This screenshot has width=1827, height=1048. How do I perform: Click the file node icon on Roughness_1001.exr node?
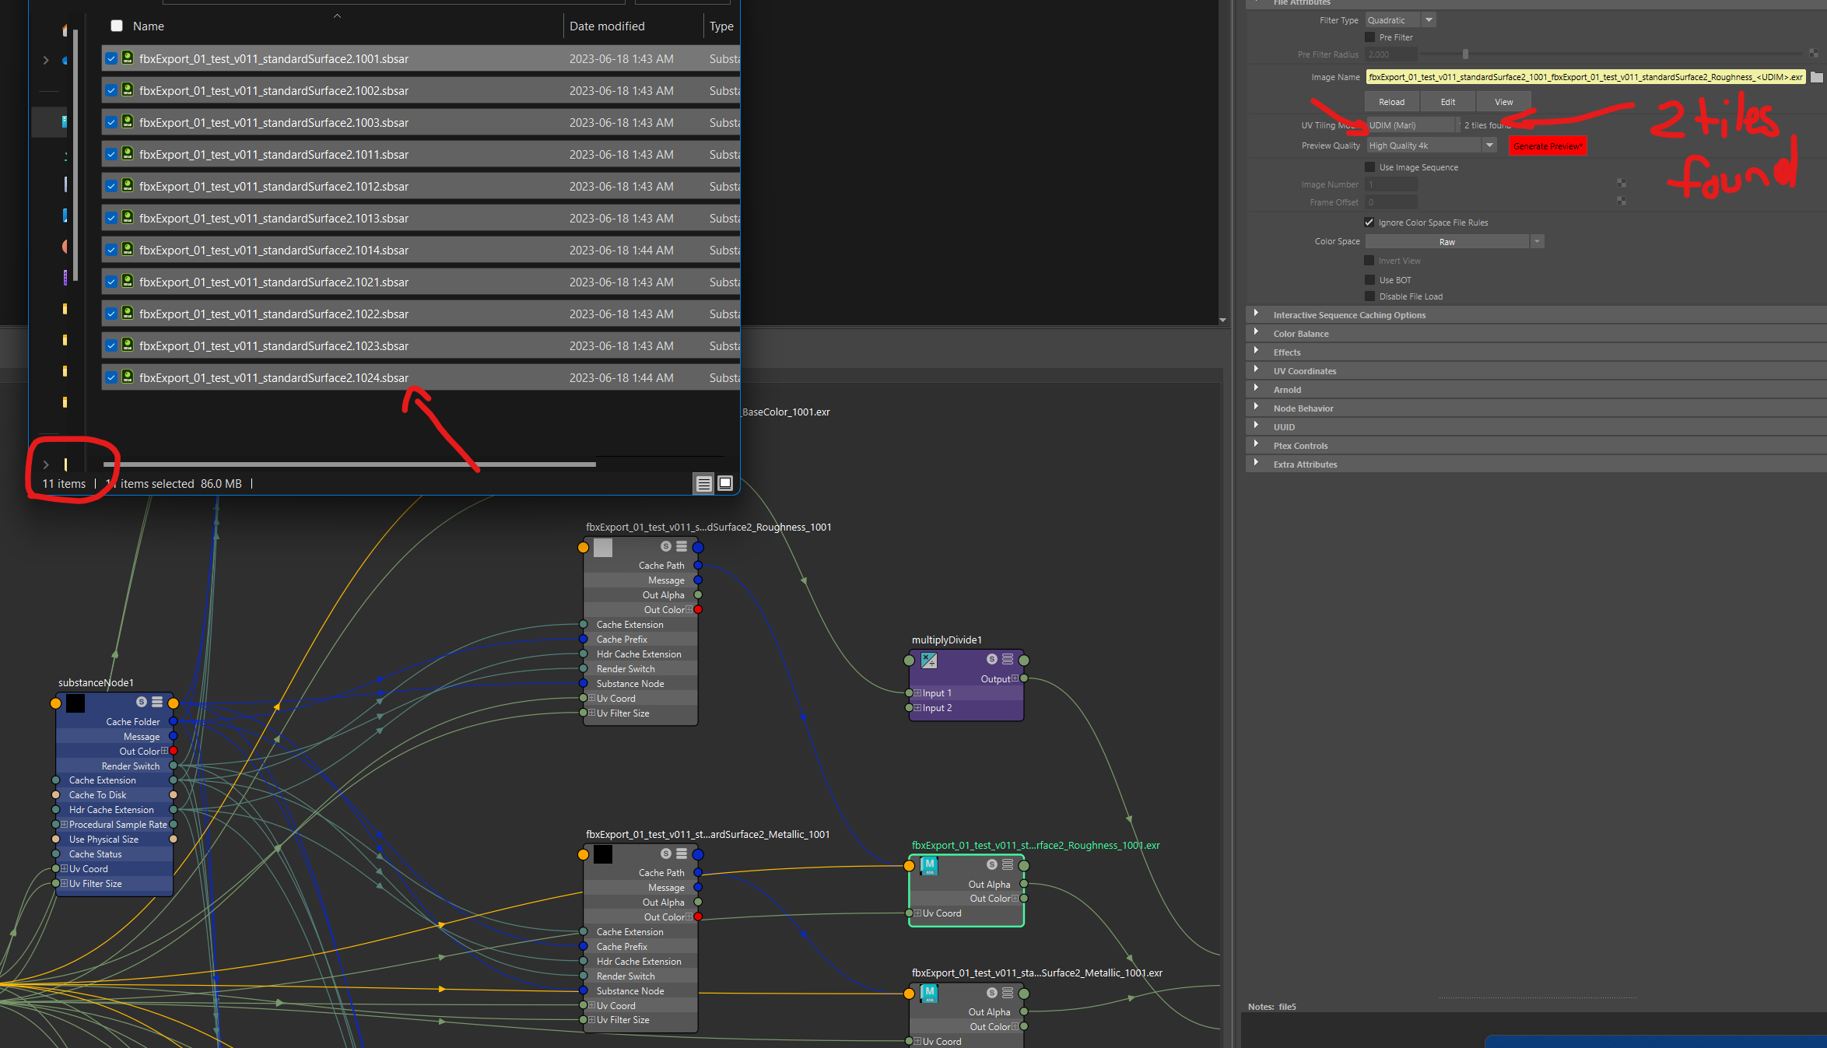pyautogui.click(x=928, y=864)
